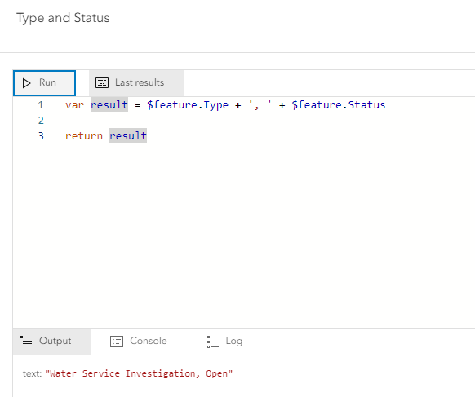Screen dimensions: 475x397
Task: Click the Last results panel icon
Action: tap(102, 82)
